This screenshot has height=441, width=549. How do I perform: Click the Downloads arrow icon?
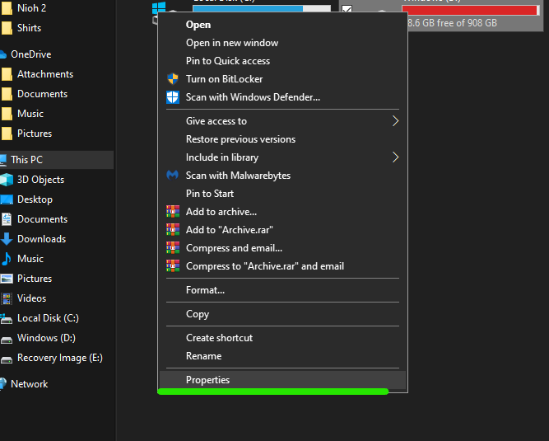[x=7, y=239]
